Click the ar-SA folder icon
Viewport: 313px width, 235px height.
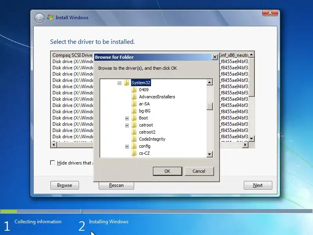134,104
